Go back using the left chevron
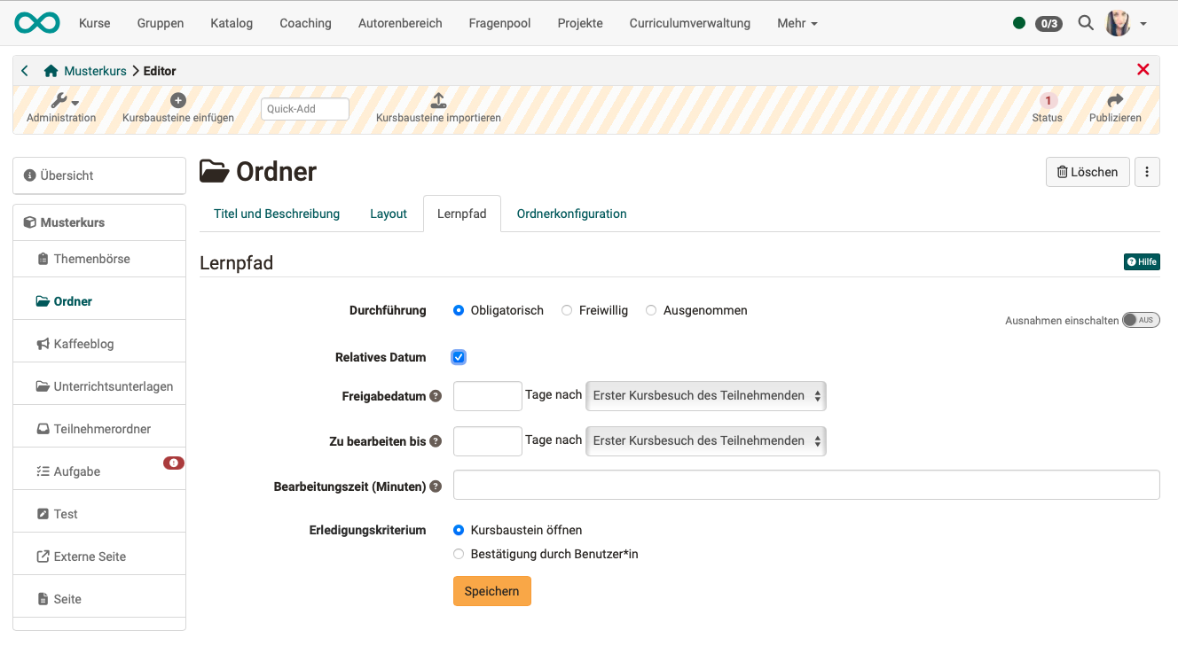The height and width of the screenshot is (646, 1178). 25,71
